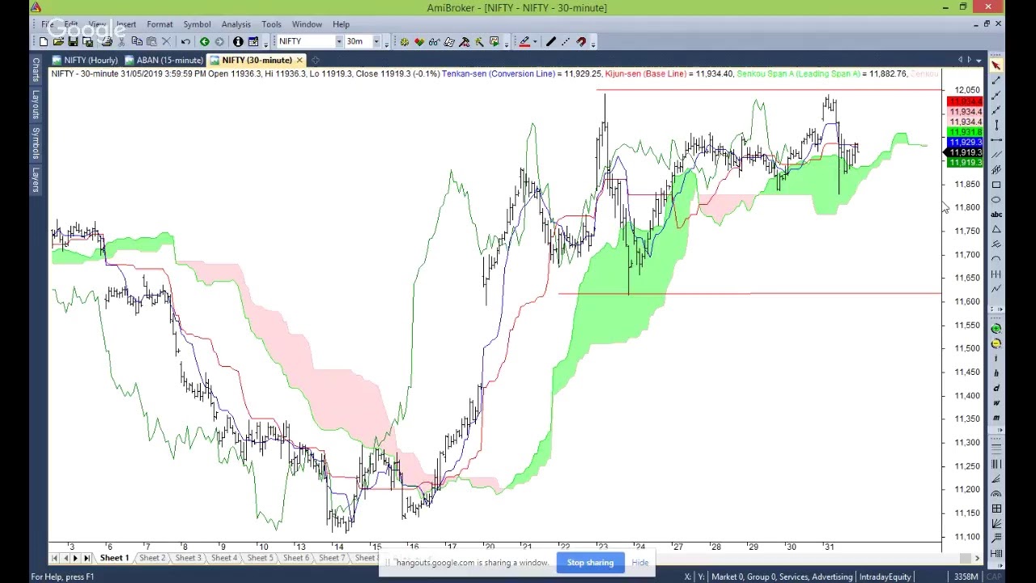1036x583 pixels.
Task: Click the Stop sharing button
Action: pos(590,563)
